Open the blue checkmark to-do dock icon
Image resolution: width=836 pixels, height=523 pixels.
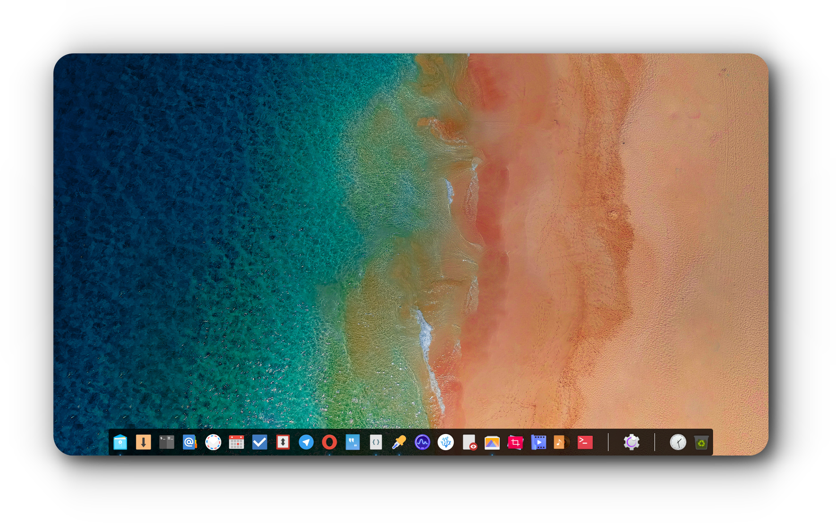[260, 443]
